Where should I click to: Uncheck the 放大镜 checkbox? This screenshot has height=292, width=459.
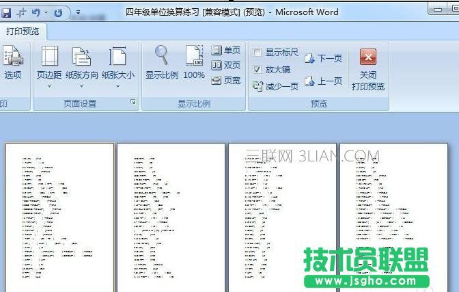point(257,70)
